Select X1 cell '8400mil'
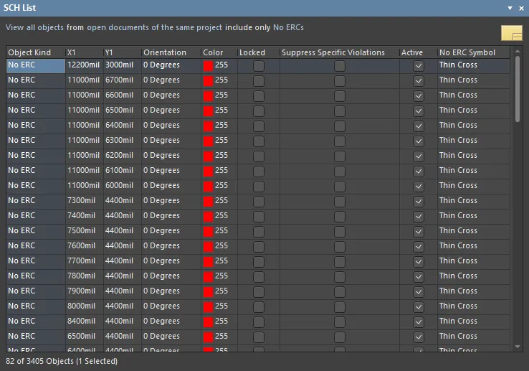This screenshot has width=529, height=371. click(85, 322)
